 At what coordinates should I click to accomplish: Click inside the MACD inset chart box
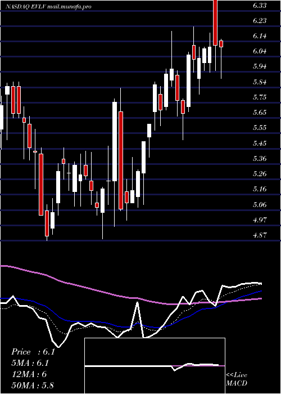point(155,366)
